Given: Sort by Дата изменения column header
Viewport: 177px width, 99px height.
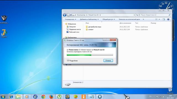Looking at the screenshot, I should point(125,23).
